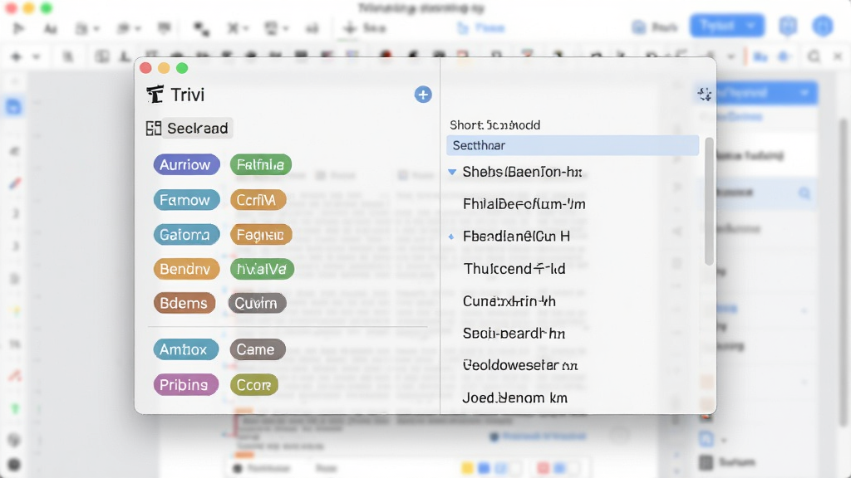Open the blue Tyled dropdown in the background window
The image size is (851, 478).
726,26
